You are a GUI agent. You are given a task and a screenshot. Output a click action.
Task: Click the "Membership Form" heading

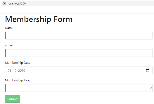click(39, 19)
